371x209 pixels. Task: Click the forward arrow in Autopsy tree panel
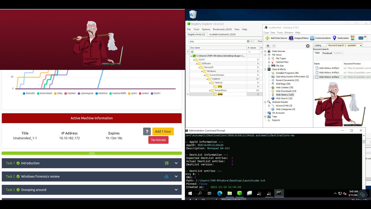pos(274,46)
